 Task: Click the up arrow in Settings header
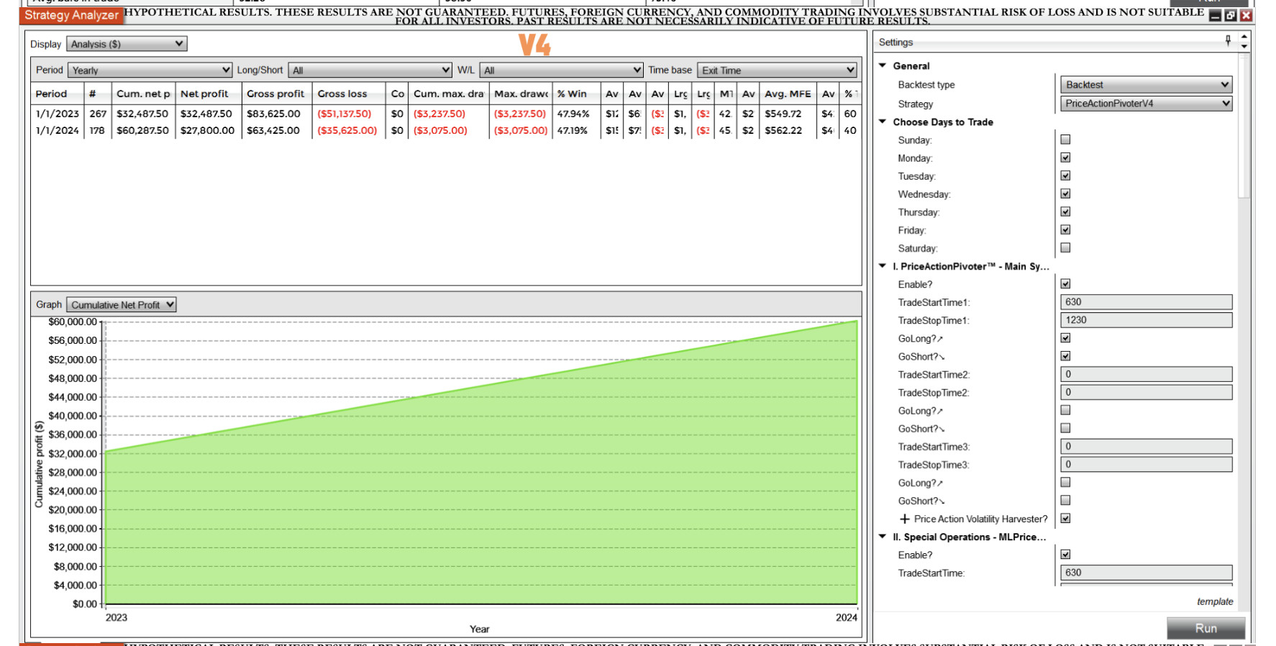tap(1244, 37)
